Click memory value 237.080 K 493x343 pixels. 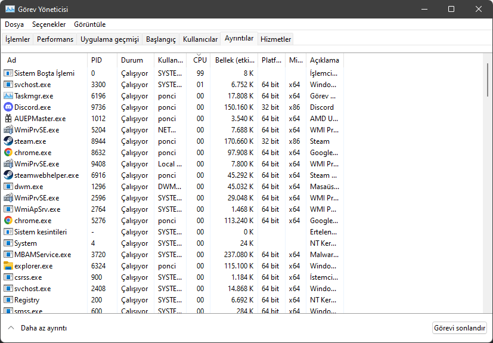click(x=238, y=255)
